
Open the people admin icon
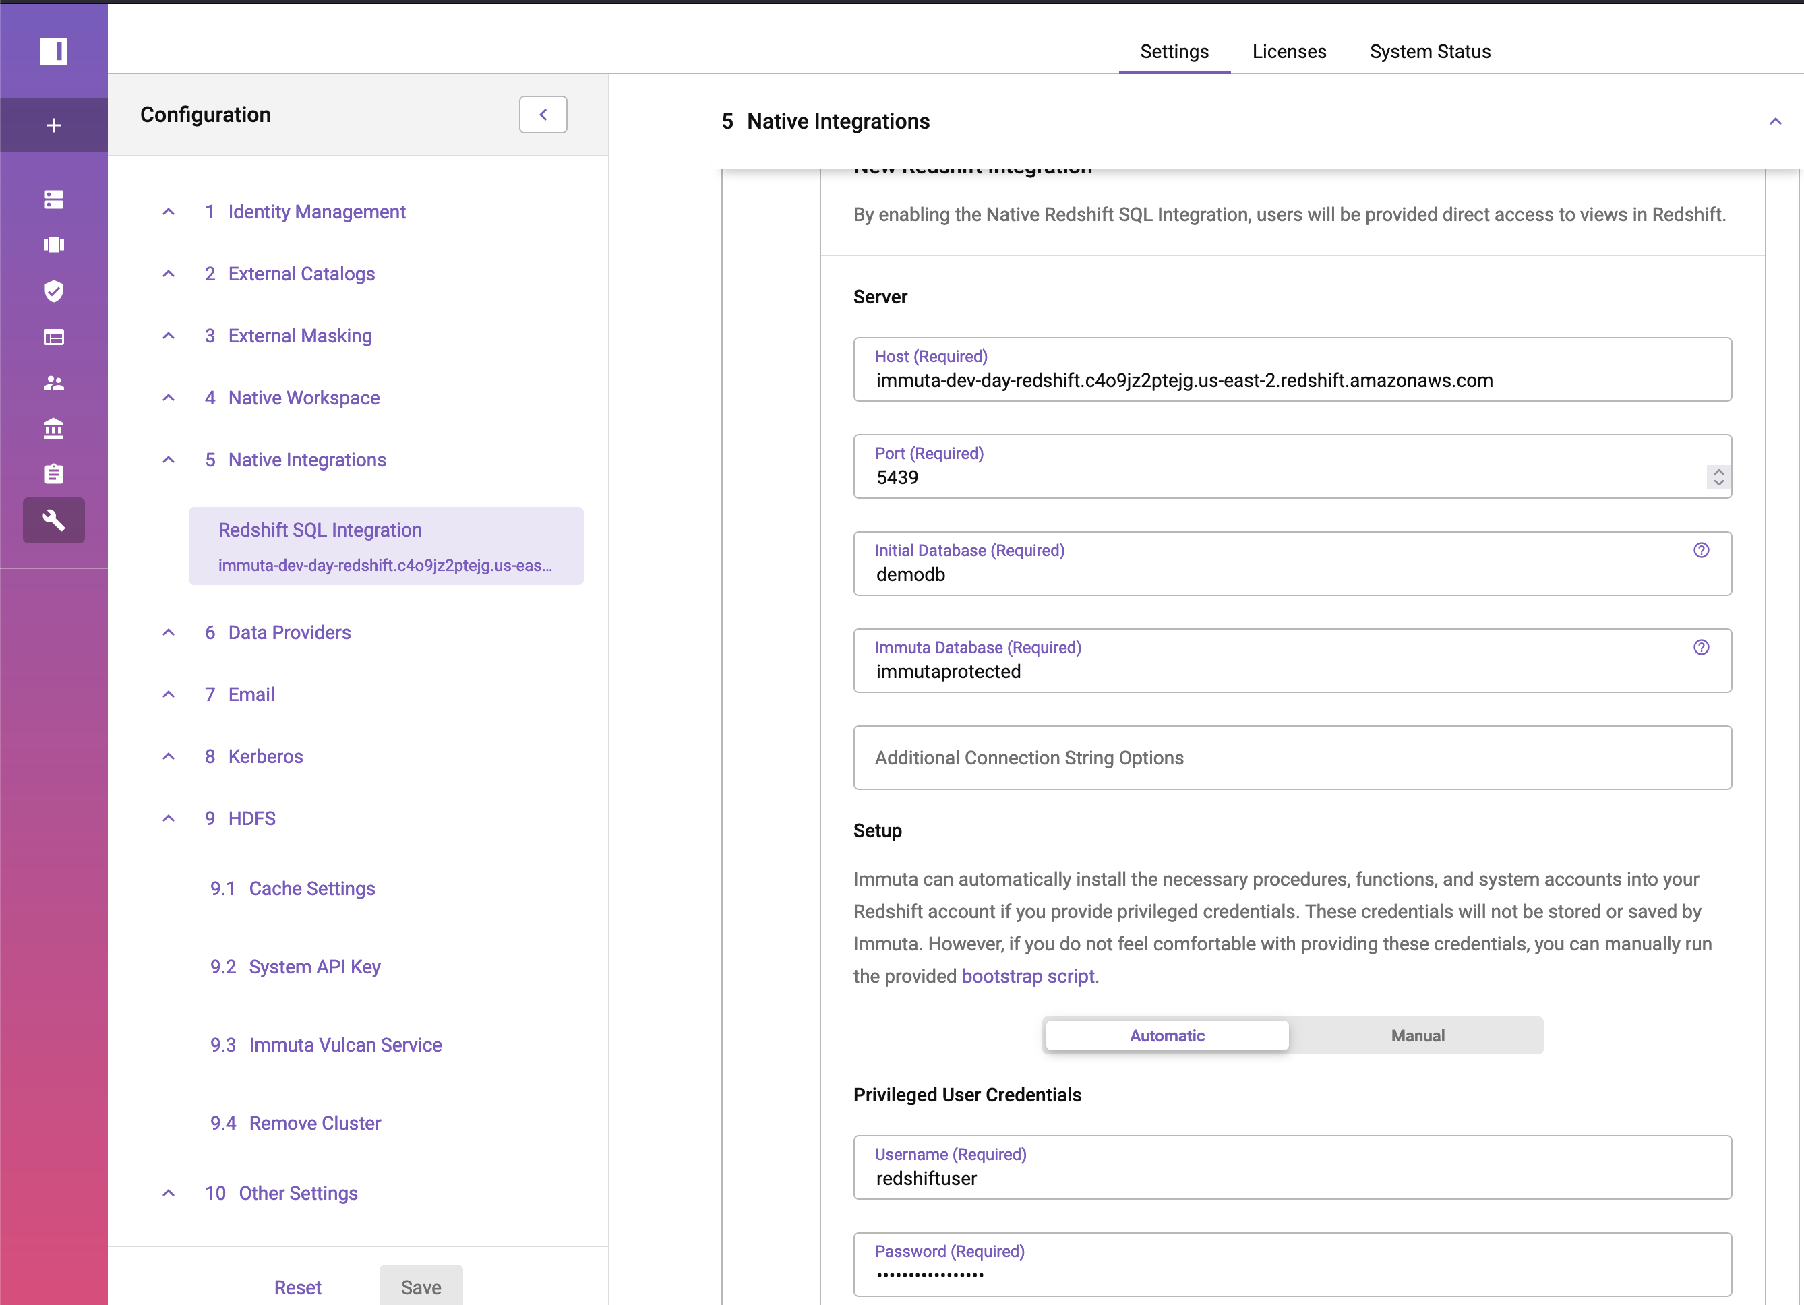pos(53,384)
